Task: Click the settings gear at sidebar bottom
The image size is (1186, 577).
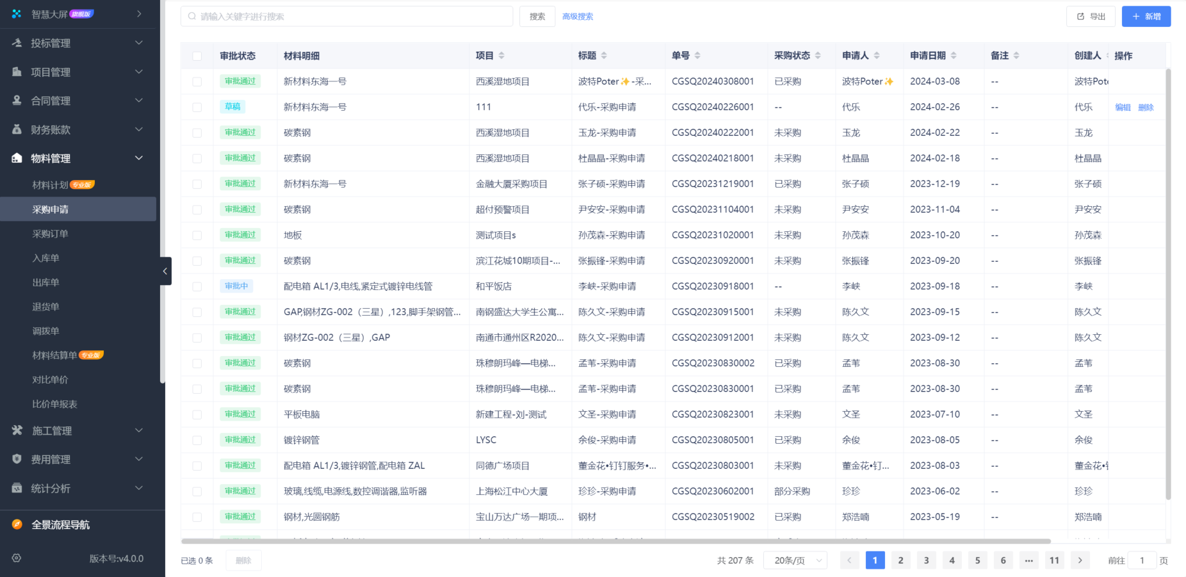Action: (x=15, y=558)
